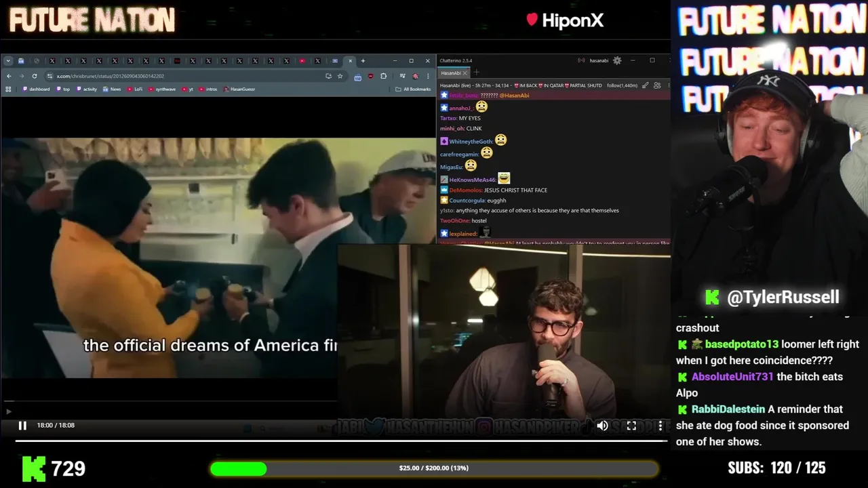Image resolution: width=868 pixels, height=488 pixels.
Task: Click the green Kick logo near 729
Action: pyautogui.click(x=34, y=468)
